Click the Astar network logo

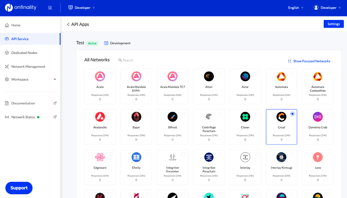coord(245,76)
